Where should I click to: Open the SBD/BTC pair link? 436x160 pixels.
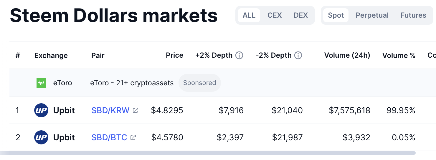click(x=109, y=137)
